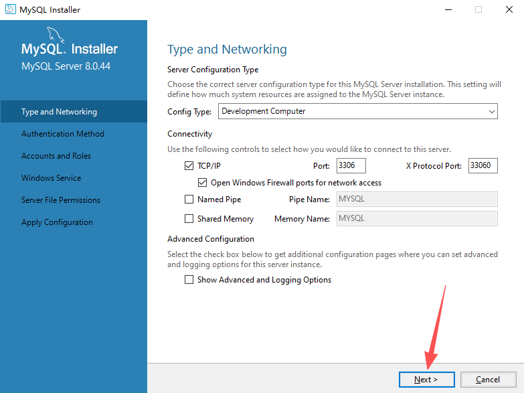Click the 'Advanced Configuration' section label
This screenshot has width=524, height=393.
[211, 239]
